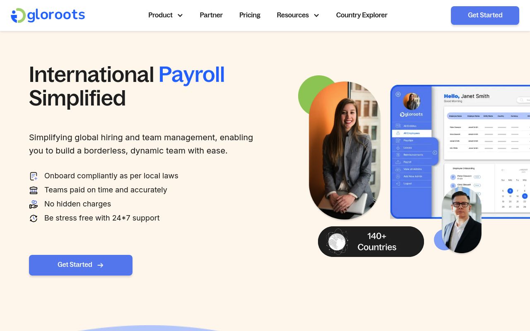
Task: Click the bank icon beside Teams paid
Action: pos(34,190)
